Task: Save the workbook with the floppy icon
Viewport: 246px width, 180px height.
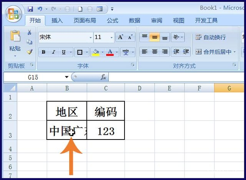Action: tap(30, 9)
